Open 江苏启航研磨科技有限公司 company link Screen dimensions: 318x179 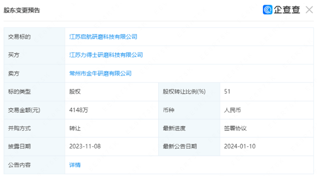(103, 37)
